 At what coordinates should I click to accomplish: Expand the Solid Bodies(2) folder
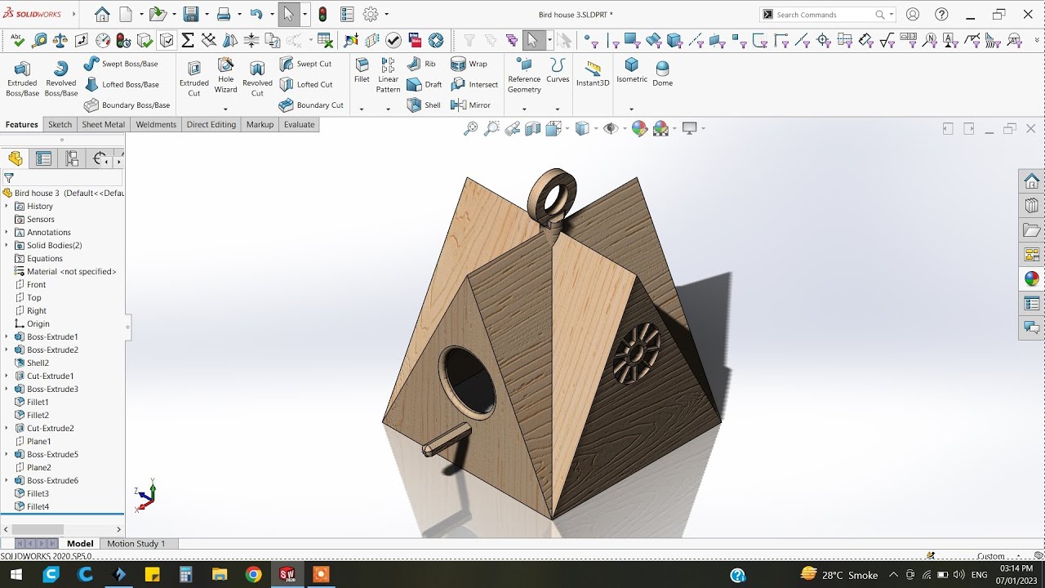[x=7, y=245]
